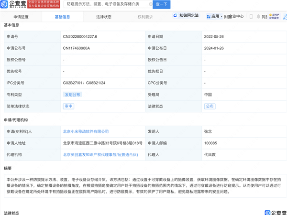This screenshot has height=215, width=287.
Task: Click the 审中 legal status tag
Action: (x=68, y=106)
